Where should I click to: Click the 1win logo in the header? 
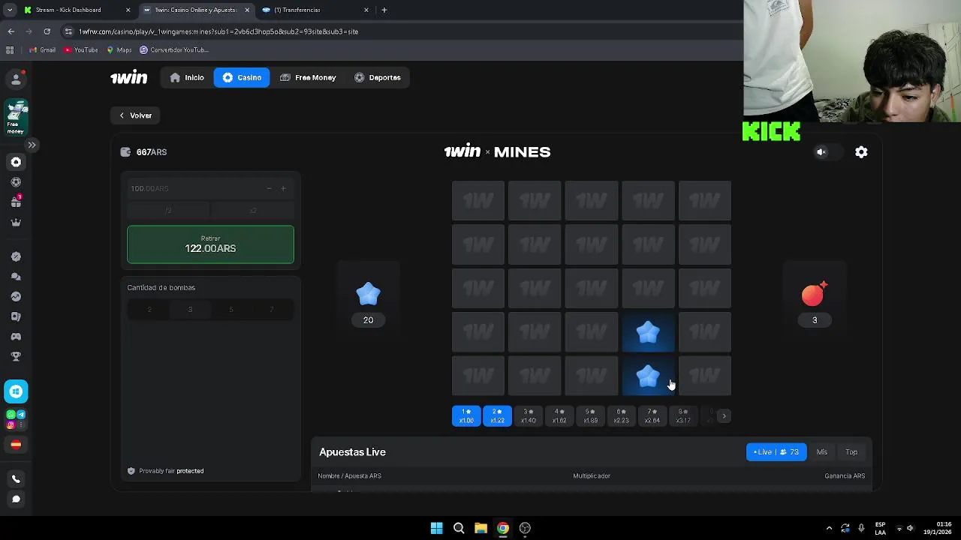[x=129, y=77]
